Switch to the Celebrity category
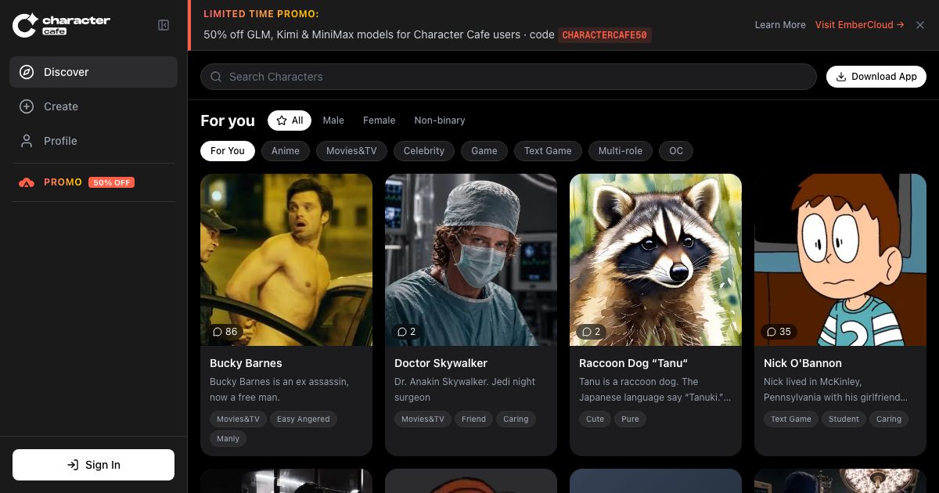This screenshot has width=939, height=493. point(424,151)
